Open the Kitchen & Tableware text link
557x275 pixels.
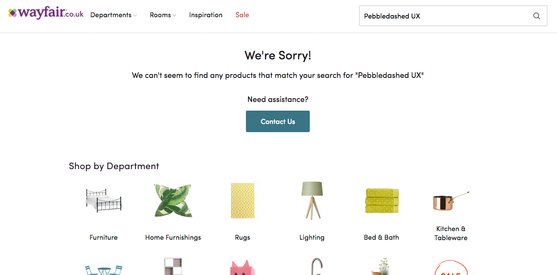click(x=451, y=233)
